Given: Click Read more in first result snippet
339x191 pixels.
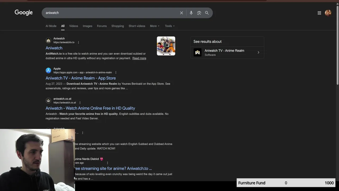Looking at the screenshot, I should [139, 58].
